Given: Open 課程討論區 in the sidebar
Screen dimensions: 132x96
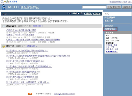Looking at the screenshot, I should click(110, 18).
